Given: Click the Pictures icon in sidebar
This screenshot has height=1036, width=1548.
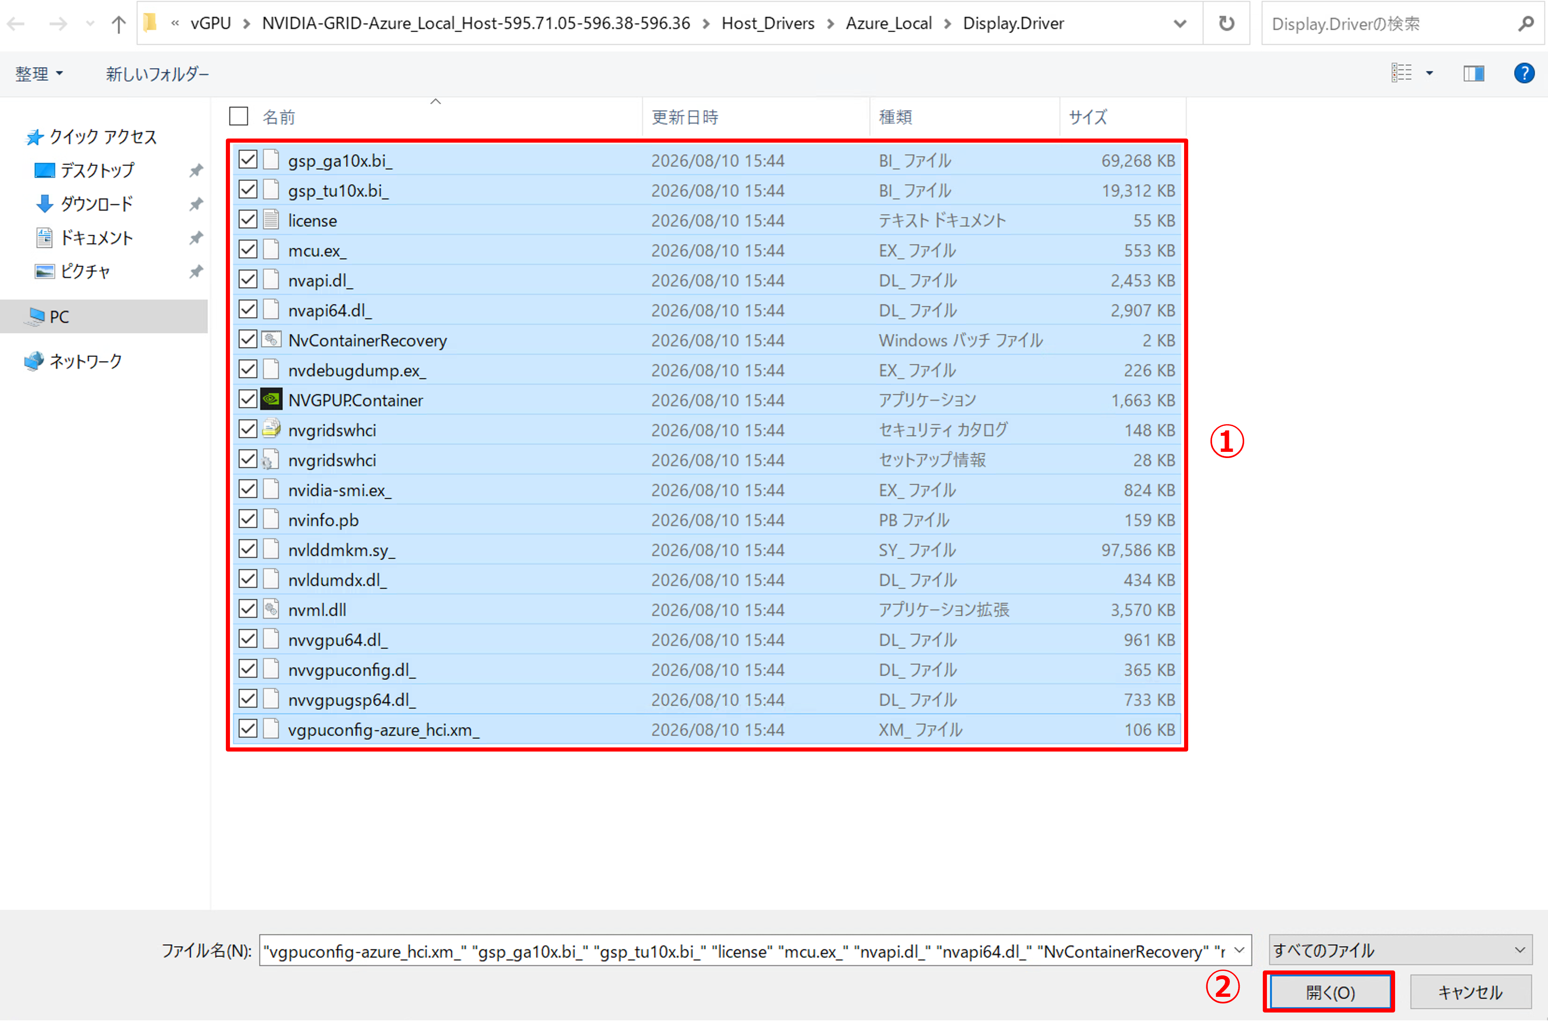Looking at the screenshot, I should click(x=44, y=272).
